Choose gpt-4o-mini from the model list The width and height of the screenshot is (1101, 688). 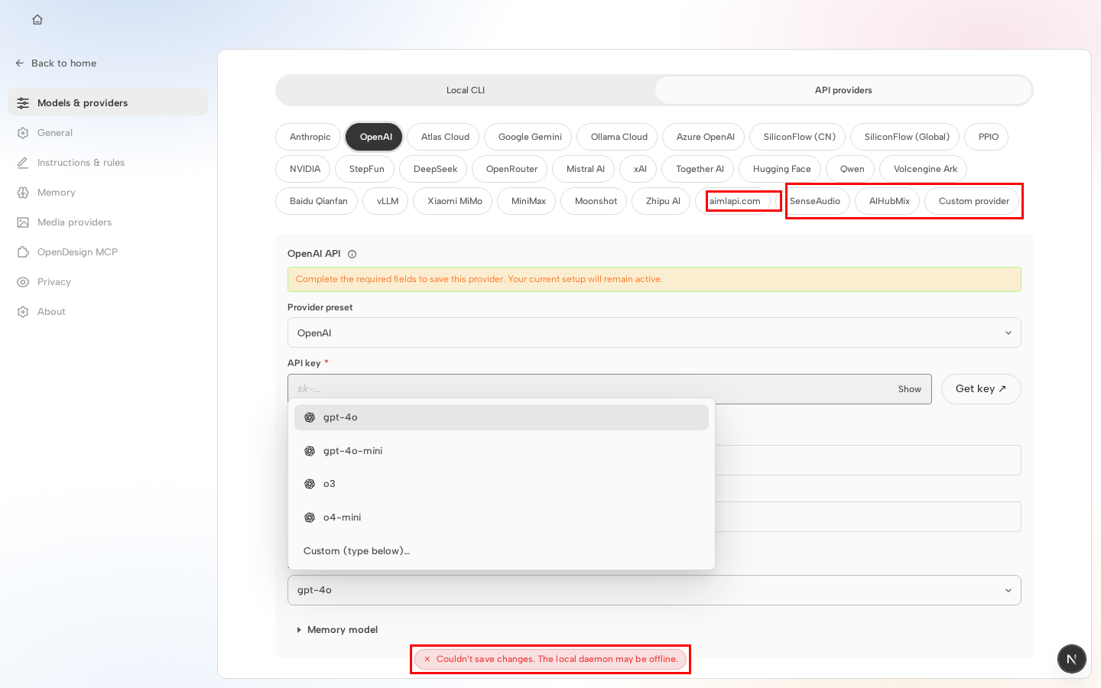pyautogui.click(x=502, y=451)
